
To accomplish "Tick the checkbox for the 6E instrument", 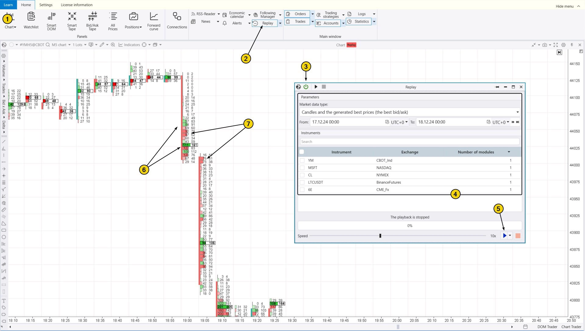I will pyautogui.click(x=302, y=190).
